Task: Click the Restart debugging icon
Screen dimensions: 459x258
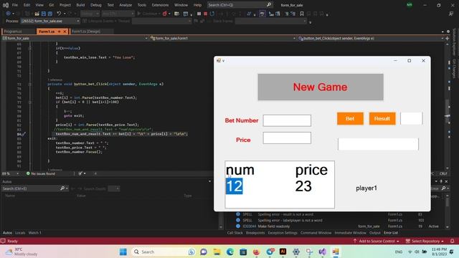Action: [x=212, y=14]
